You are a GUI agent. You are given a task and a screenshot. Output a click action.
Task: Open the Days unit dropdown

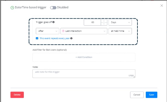click(x=120, y=22)
